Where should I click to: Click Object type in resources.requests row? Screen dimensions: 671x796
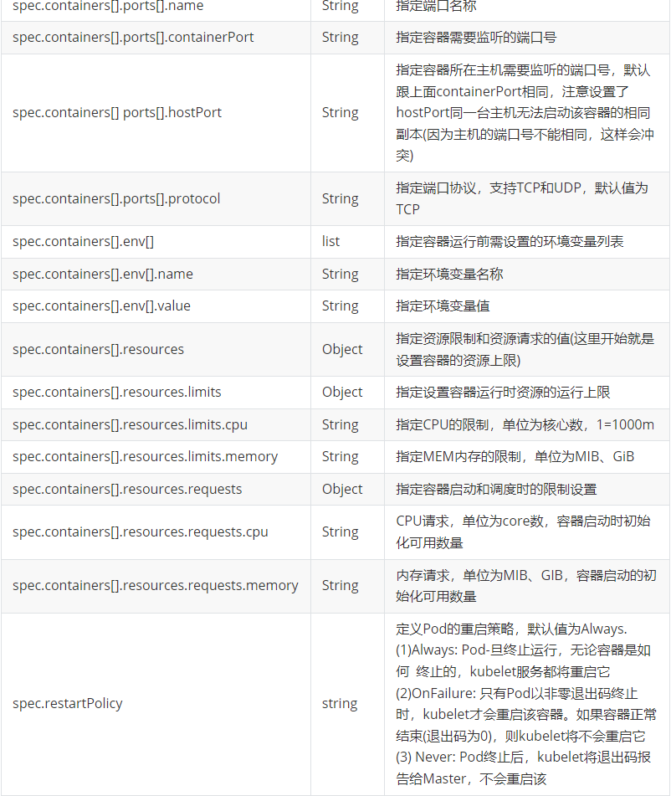(x=342, y=489)
